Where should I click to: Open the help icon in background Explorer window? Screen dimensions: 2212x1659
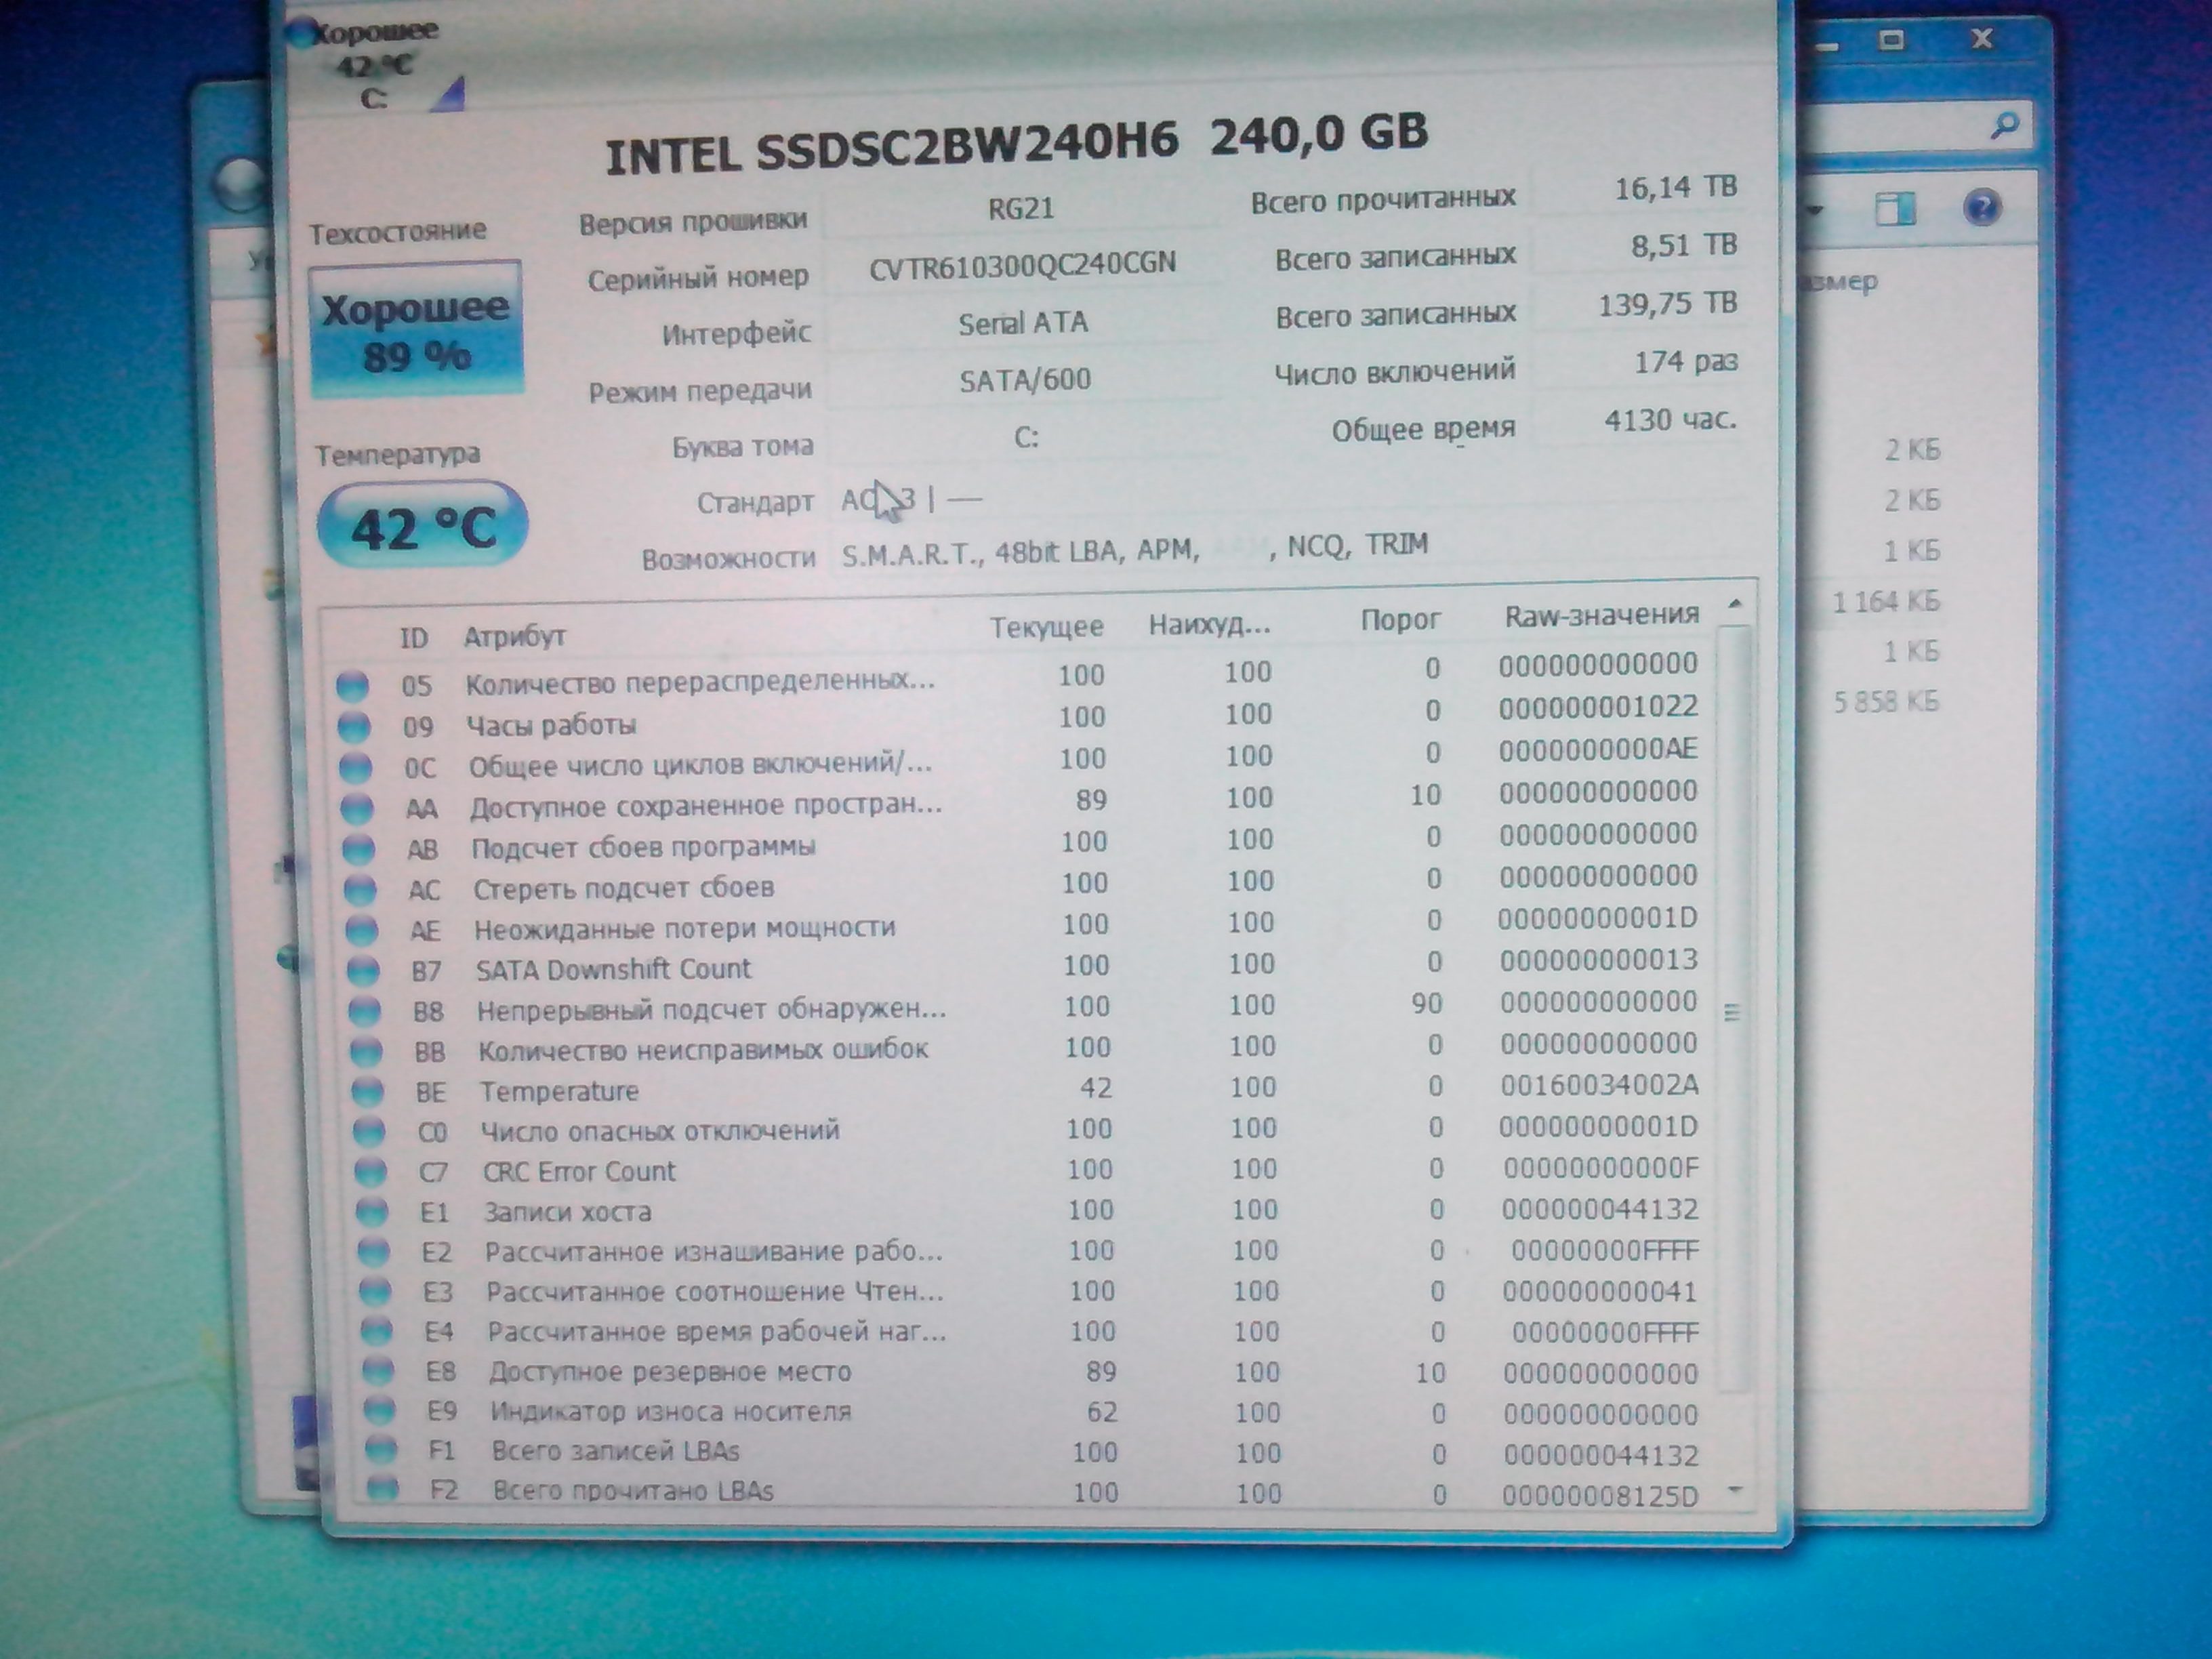[x=1982, y=208]
